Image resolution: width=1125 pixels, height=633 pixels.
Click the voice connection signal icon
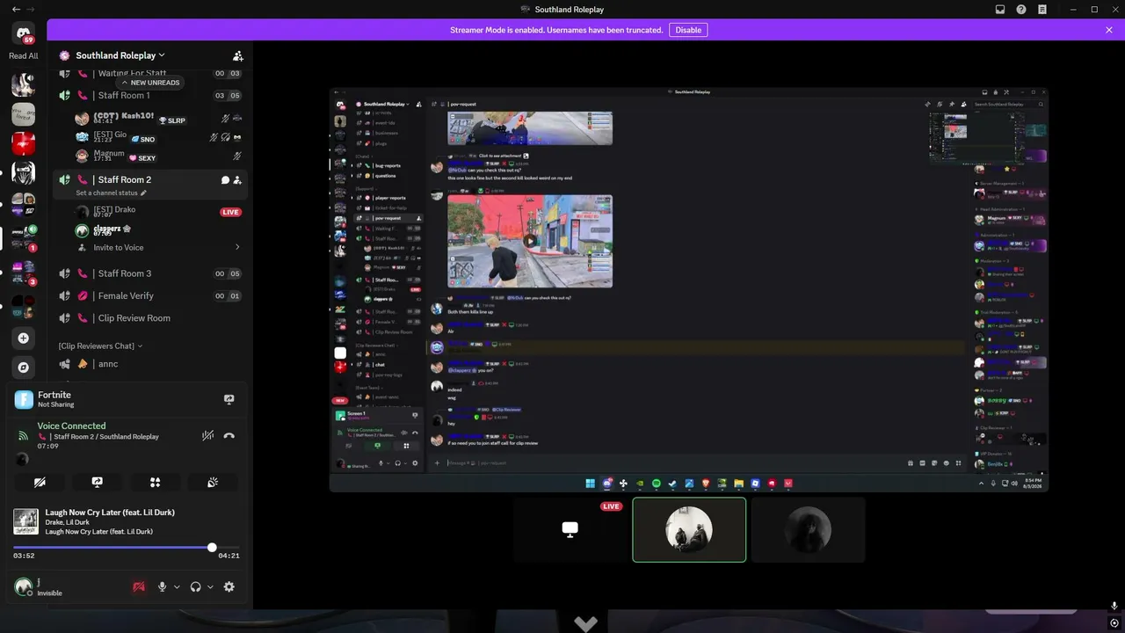coord(23,435)
